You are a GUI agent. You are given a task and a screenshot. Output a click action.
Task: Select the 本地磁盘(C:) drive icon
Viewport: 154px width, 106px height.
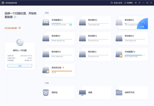coord(47,22)
